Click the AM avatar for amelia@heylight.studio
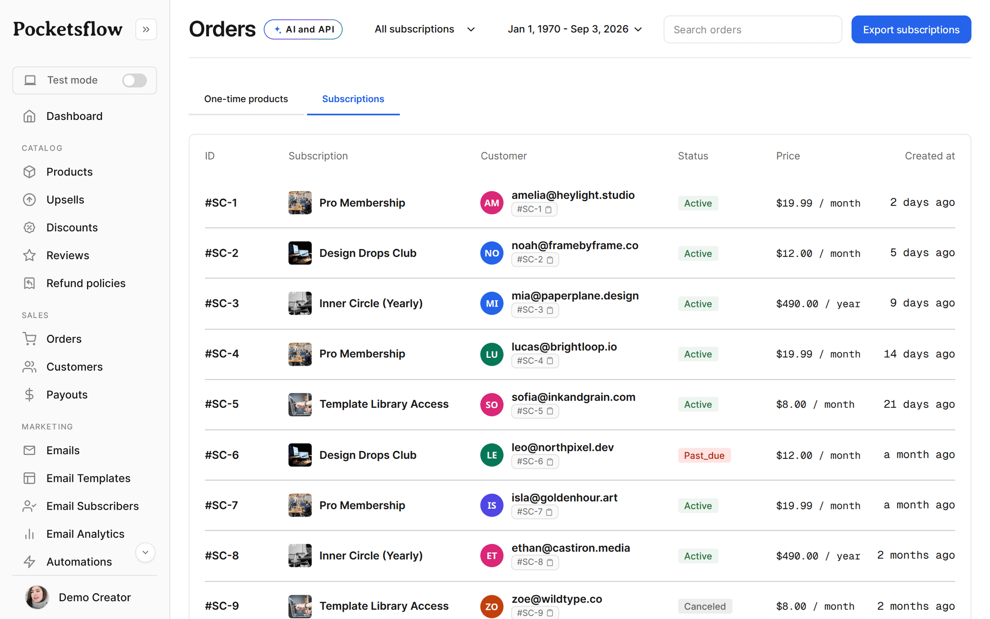 492,203
